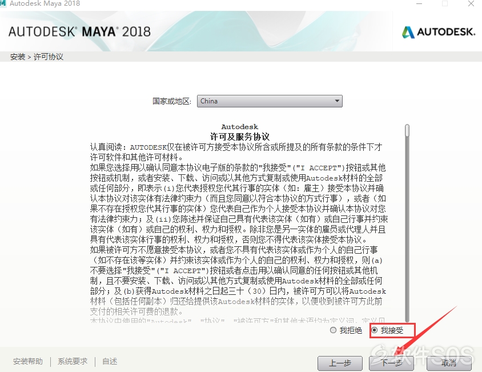Close the Maya 2018 installer window
The width and height of the screenshot is (482, 372).
tap(471, 3)
